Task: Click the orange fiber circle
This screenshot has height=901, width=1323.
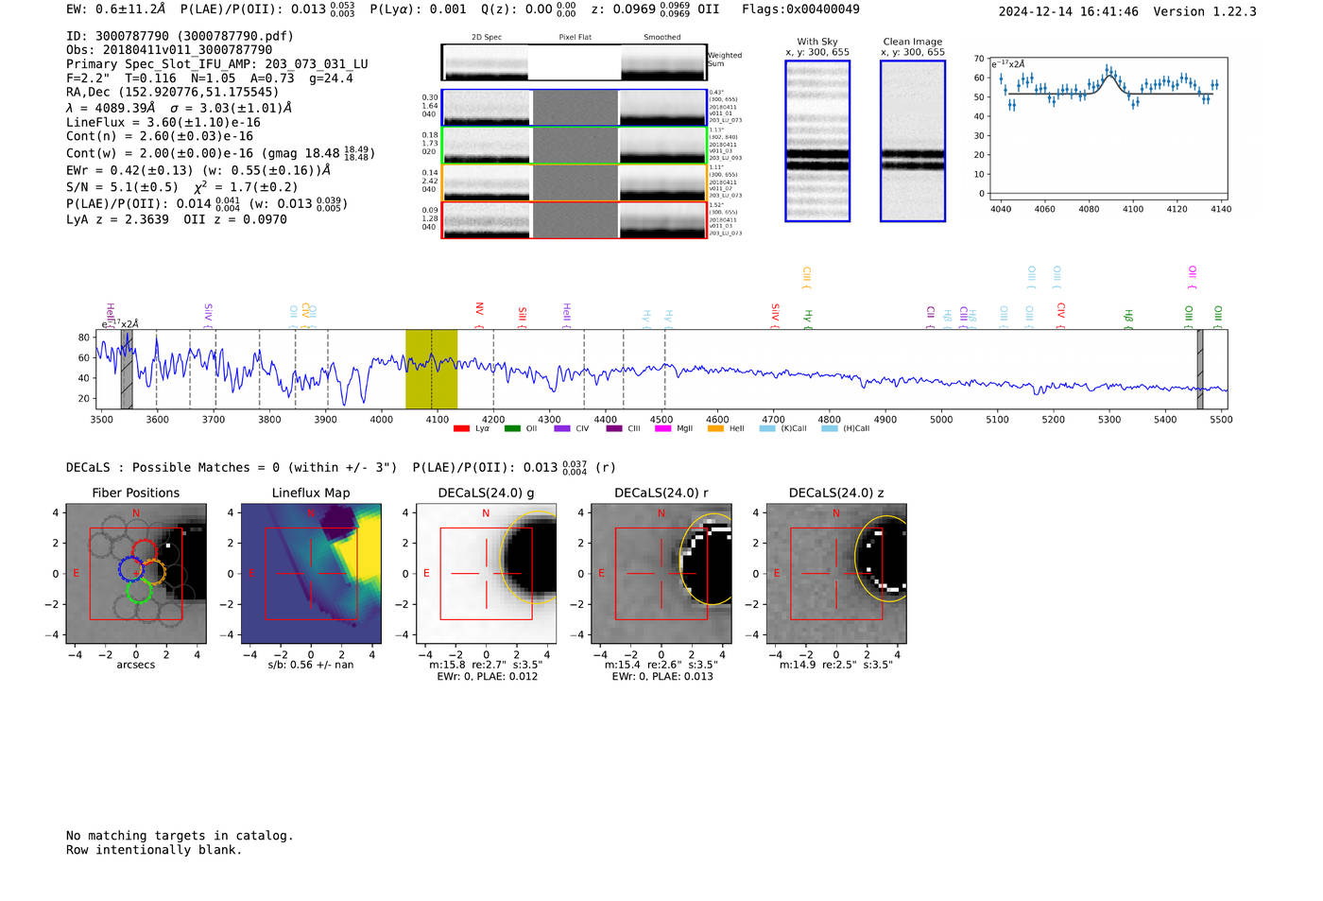Action: (x=153, y=572)
